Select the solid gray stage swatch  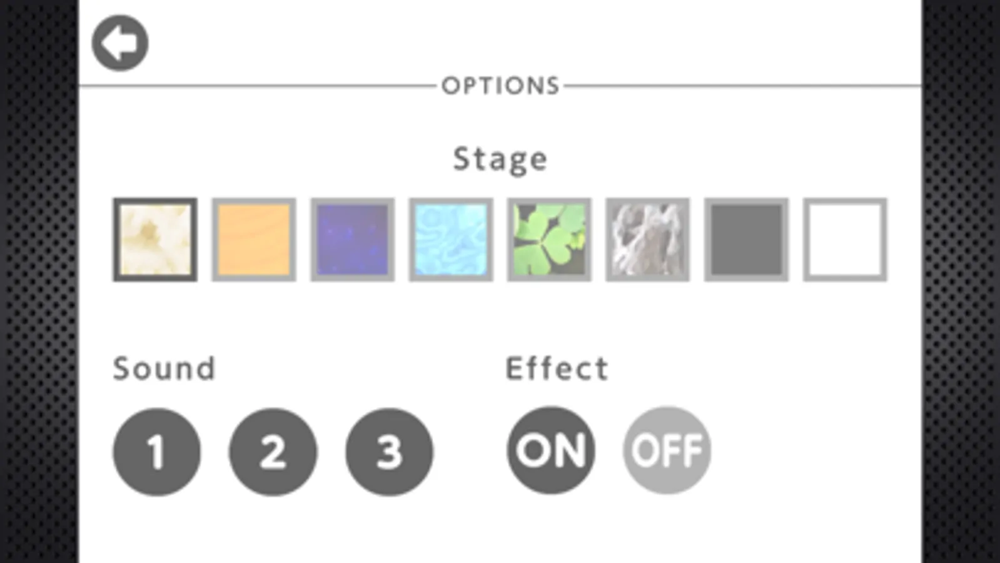(746, 240)
